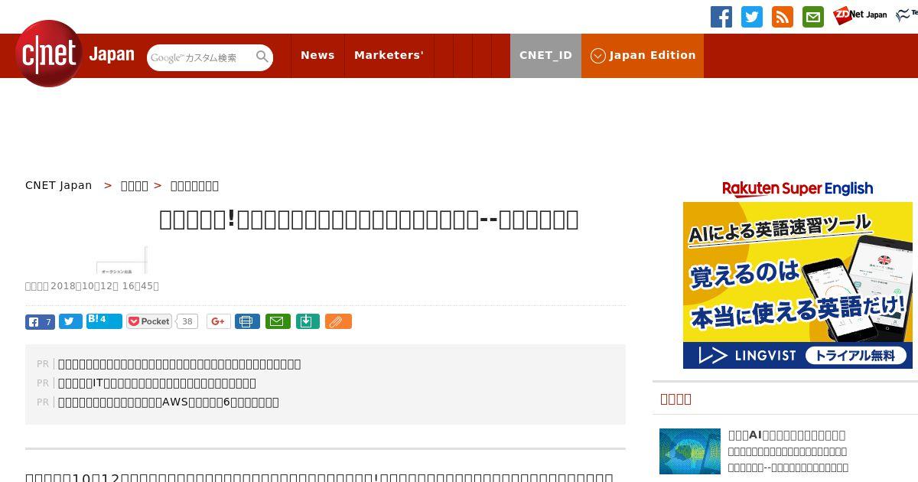The height and width of the screenshot is (482, 918).
Task: Bookmark with Hatena B! button showing 4
Action: point(104,321)
